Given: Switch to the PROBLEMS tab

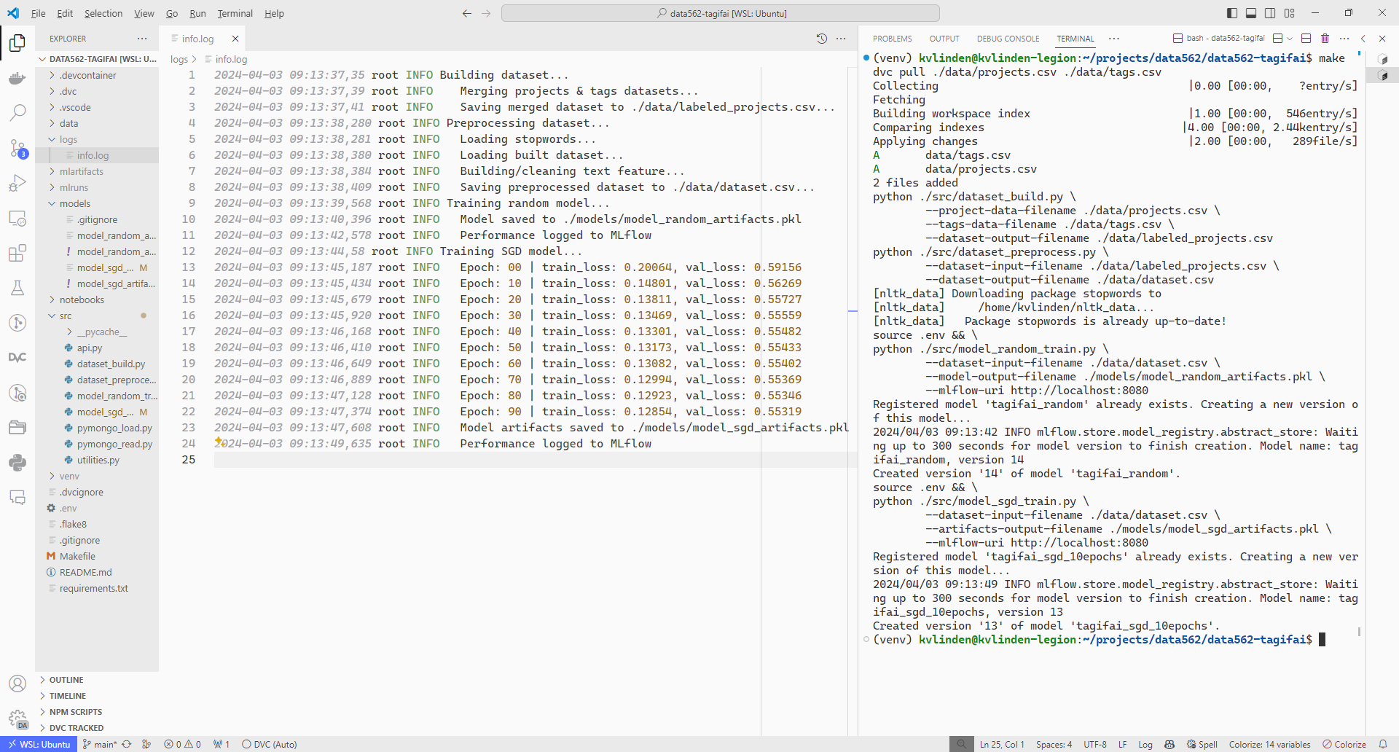Looking at the screenshot, I should click(892, 39).
